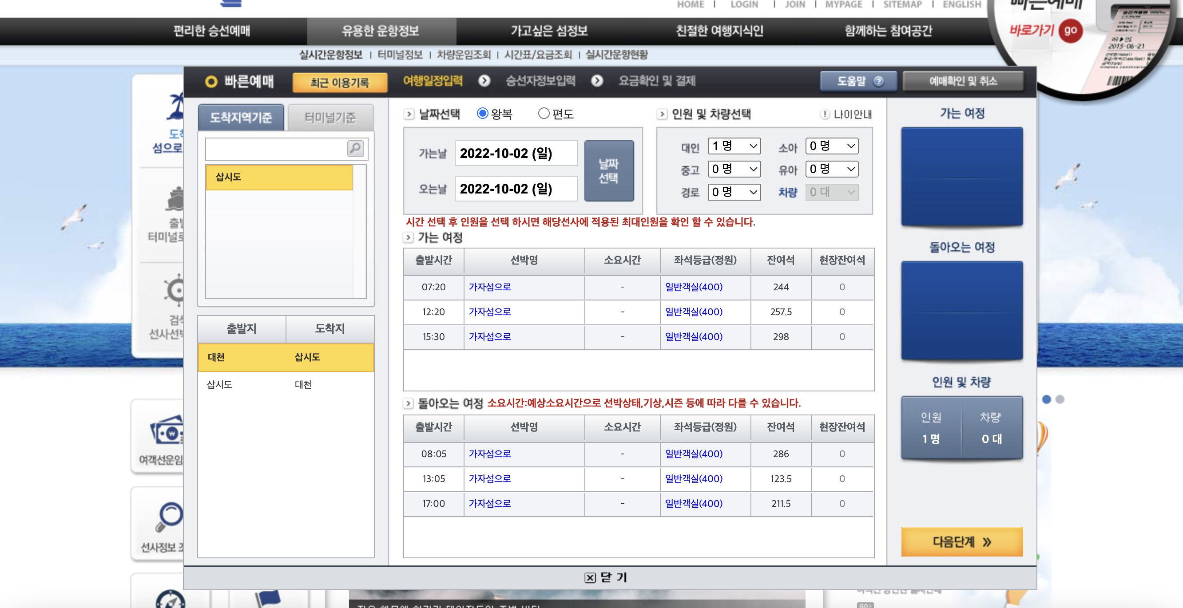The image size is (1183, 608).
Task: Click the 날짜선택 date select button
Action: click(608, 171)
